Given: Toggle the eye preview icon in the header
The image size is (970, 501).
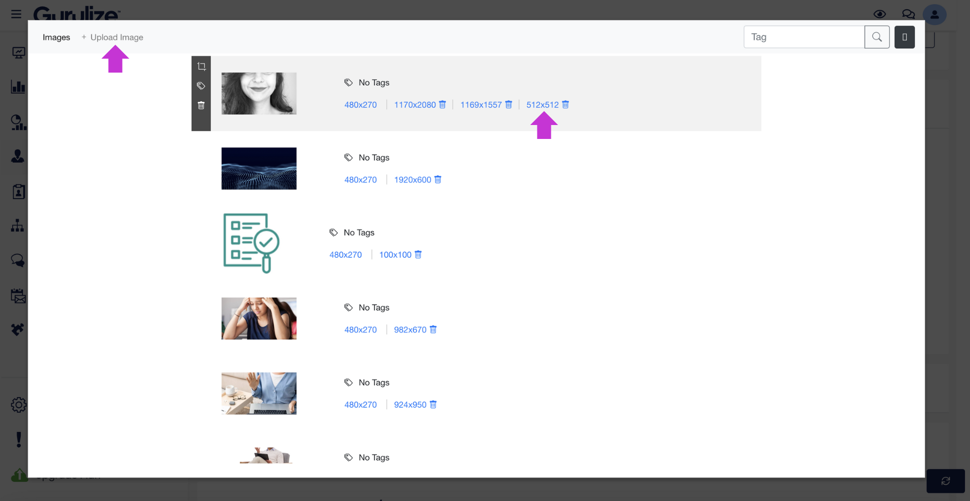Looking at the screenshot, I should coord(880,14).
